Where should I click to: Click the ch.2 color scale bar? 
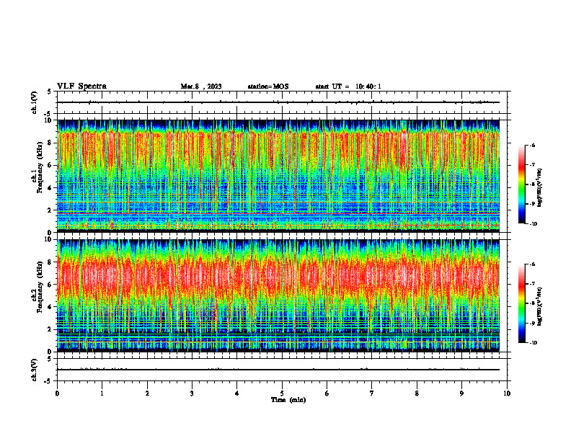click(521, 303)
